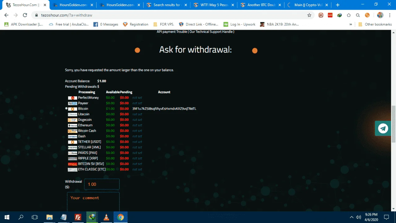Click Ethereum 'not set' account link

[137, 125]
